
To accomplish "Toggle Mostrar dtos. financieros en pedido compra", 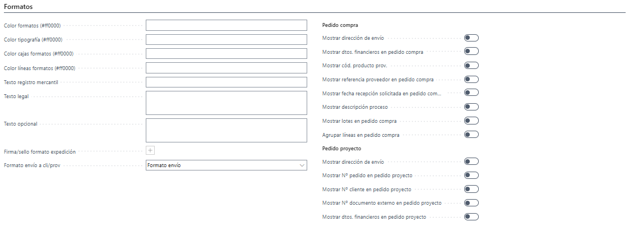I will (x=471, y=52).
